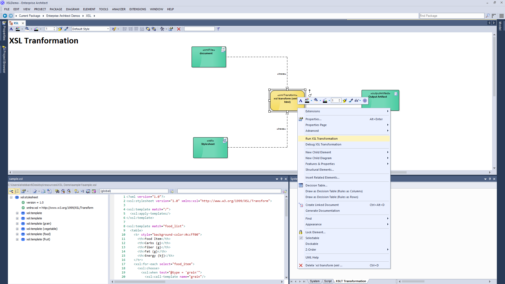
Task: Open Properties... from the context menu
Action: pos(344,119)
